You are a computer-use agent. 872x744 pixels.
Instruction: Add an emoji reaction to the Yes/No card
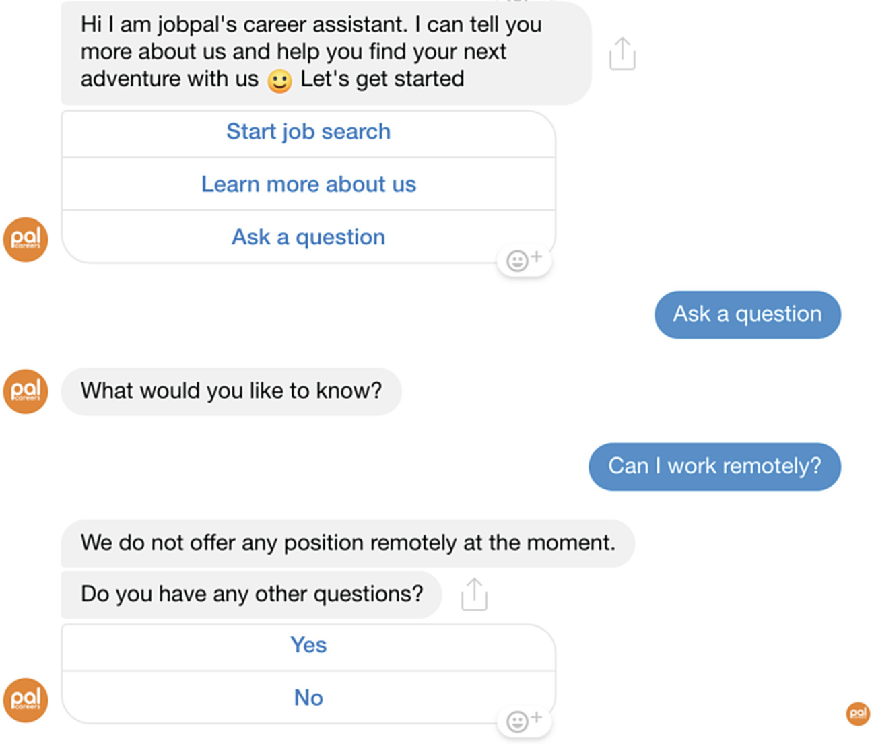click(525, 721)
